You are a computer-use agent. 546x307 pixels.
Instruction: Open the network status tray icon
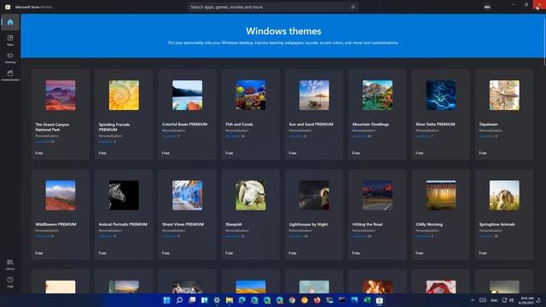(504, 300)
